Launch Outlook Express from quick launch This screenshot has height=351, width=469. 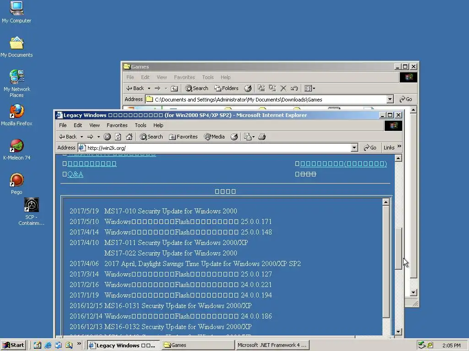point(58,346)
